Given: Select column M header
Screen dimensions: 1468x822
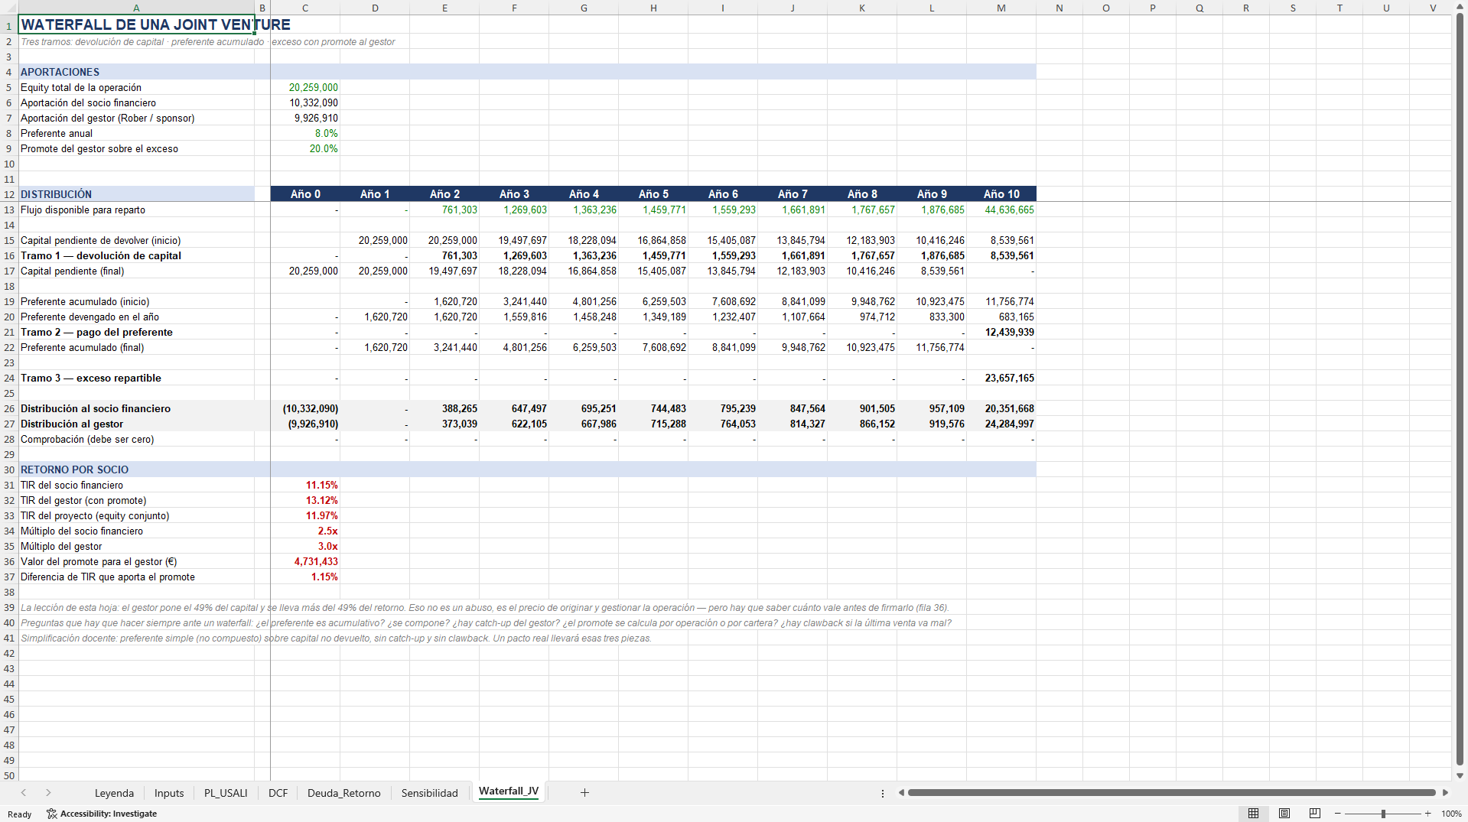Looking at the screenshot, I should 1001,8.
